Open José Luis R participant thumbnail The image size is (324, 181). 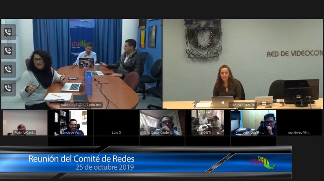pyautogui.click(x=253, y=123)
